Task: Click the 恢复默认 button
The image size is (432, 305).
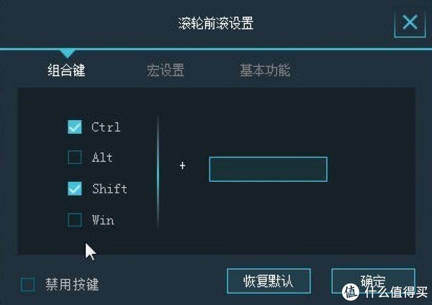Action: tap(269, 281)
